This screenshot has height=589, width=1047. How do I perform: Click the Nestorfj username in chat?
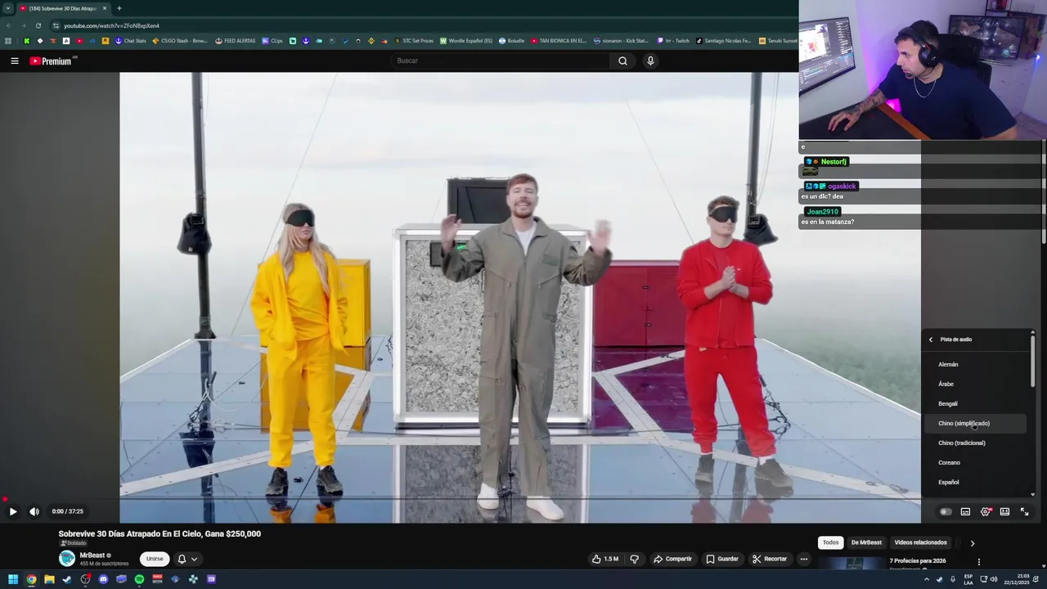click(834, 162)
